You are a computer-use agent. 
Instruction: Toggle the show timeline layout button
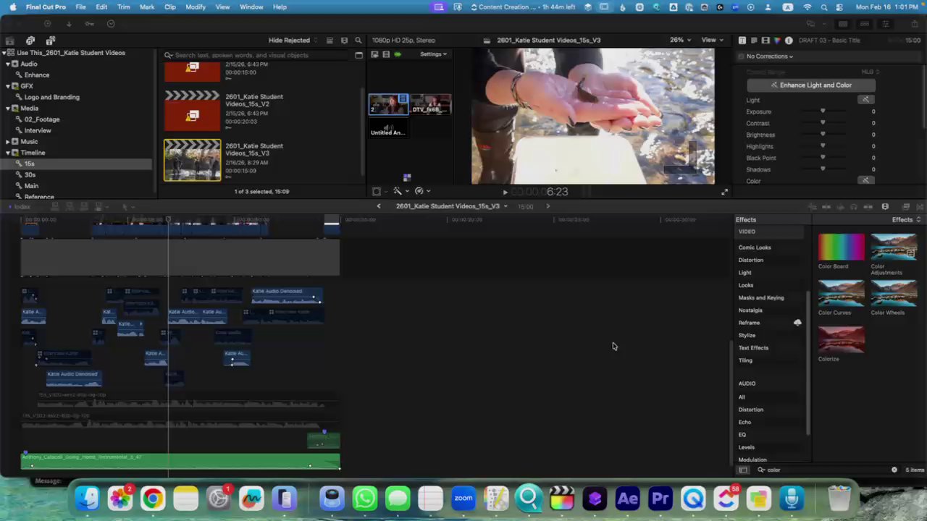[x=865, y=24]
